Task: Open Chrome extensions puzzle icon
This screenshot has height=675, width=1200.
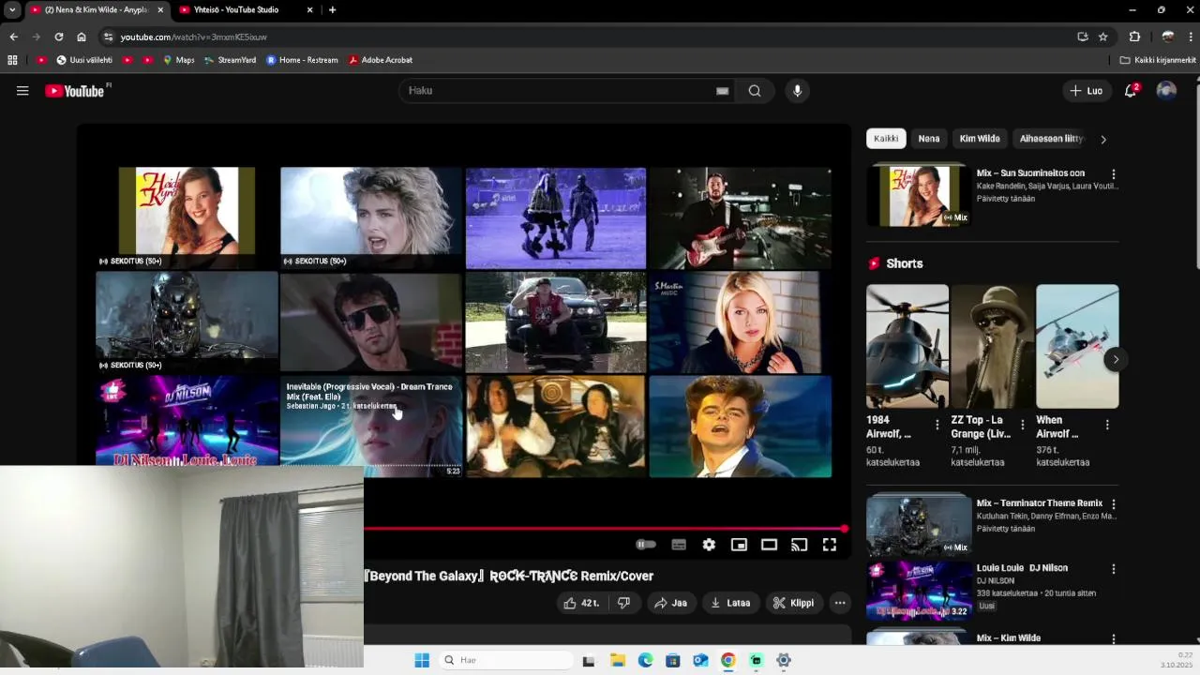Action: coord(1134,37)
